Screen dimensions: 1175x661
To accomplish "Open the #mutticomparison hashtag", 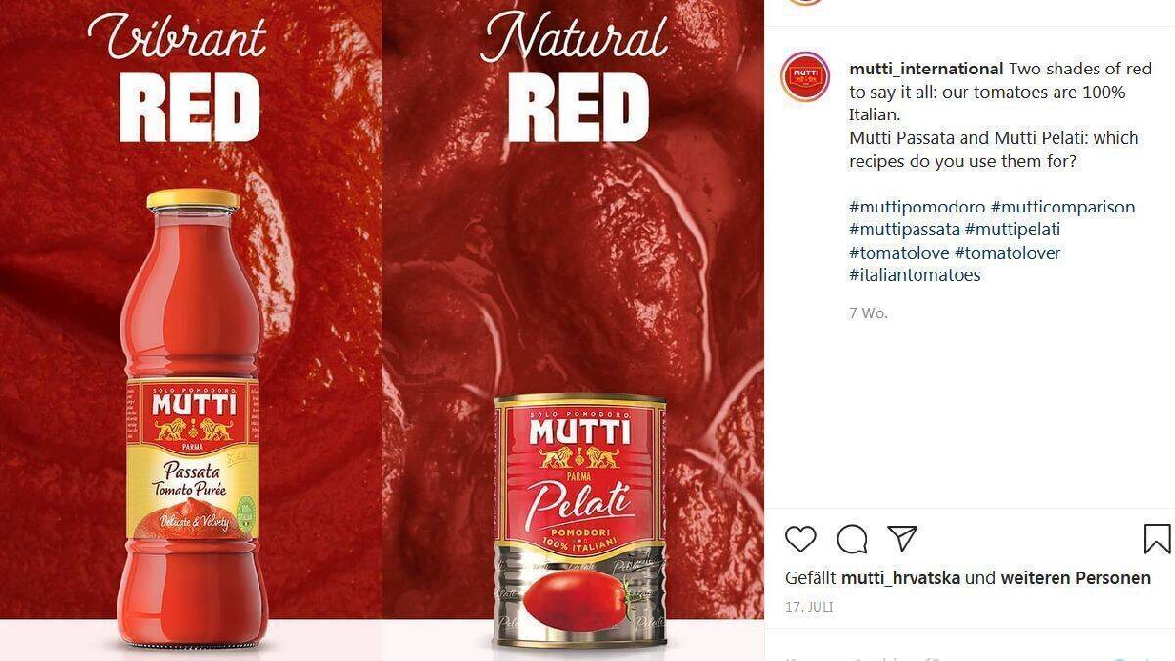I will [x=1062, y=207].
